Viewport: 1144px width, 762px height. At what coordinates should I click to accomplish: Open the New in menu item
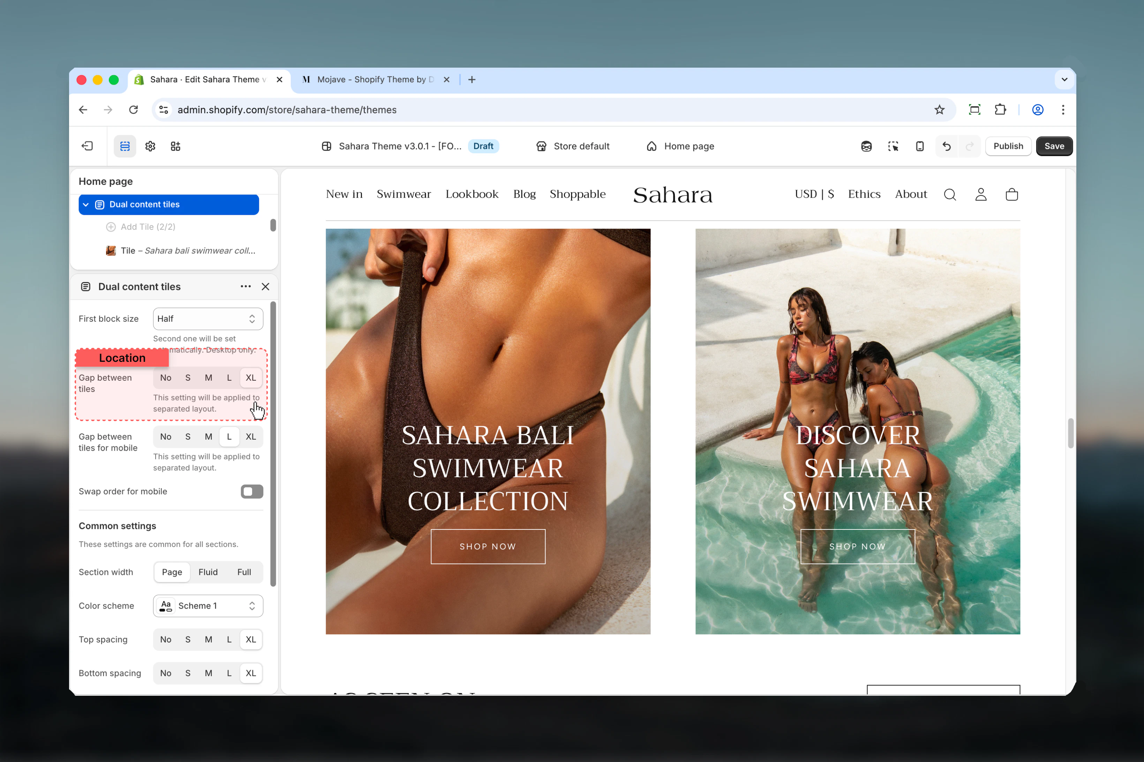tap(344, 194)
